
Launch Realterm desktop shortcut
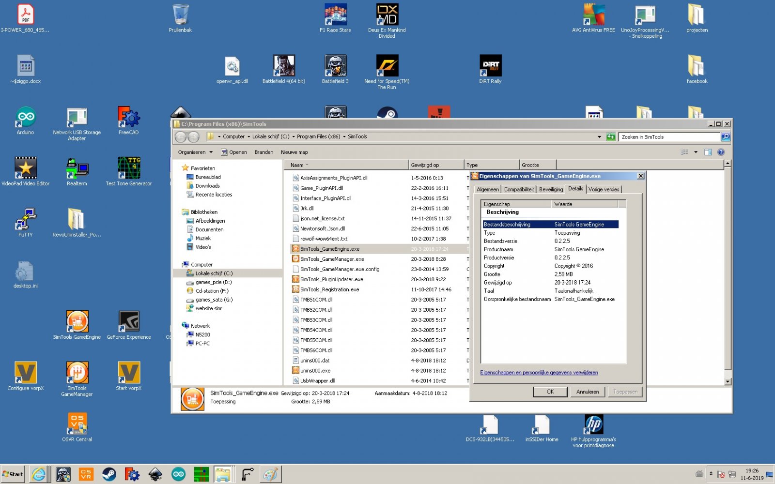coord(77,172)
